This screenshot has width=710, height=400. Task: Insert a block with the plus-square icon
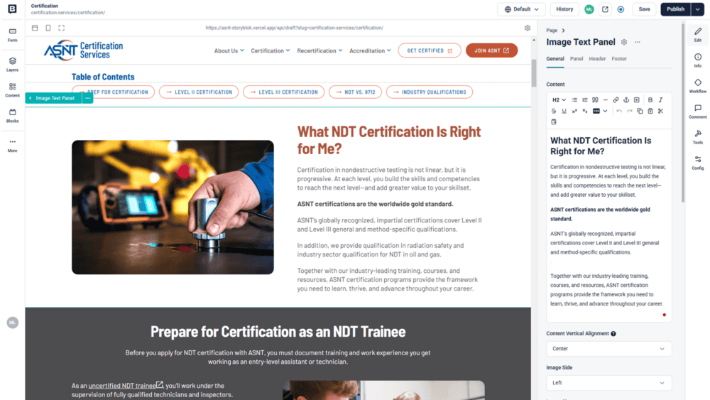point(637,100)
